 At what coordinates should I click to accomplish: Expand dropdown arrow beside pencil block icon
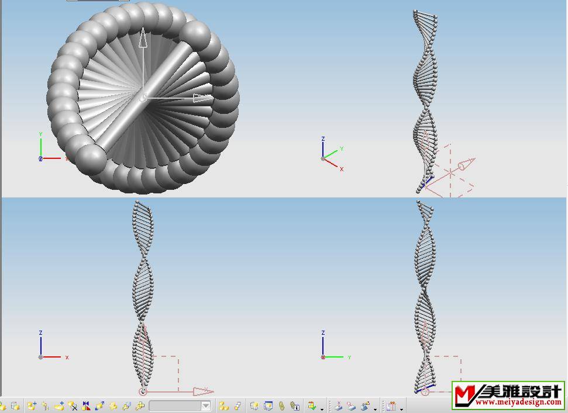coord(376,409)
